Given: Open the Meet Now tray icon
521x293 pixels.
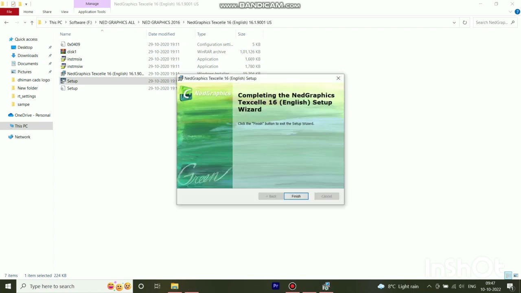Looking at the screenshot, I should point(438,286).
